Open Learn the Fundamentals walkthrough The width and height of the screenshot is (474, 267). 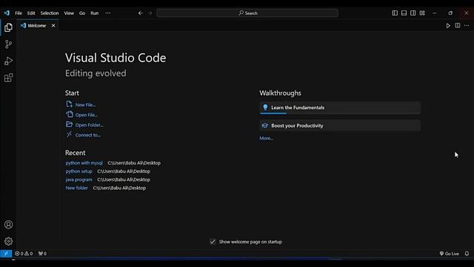(x=340, y=108)
